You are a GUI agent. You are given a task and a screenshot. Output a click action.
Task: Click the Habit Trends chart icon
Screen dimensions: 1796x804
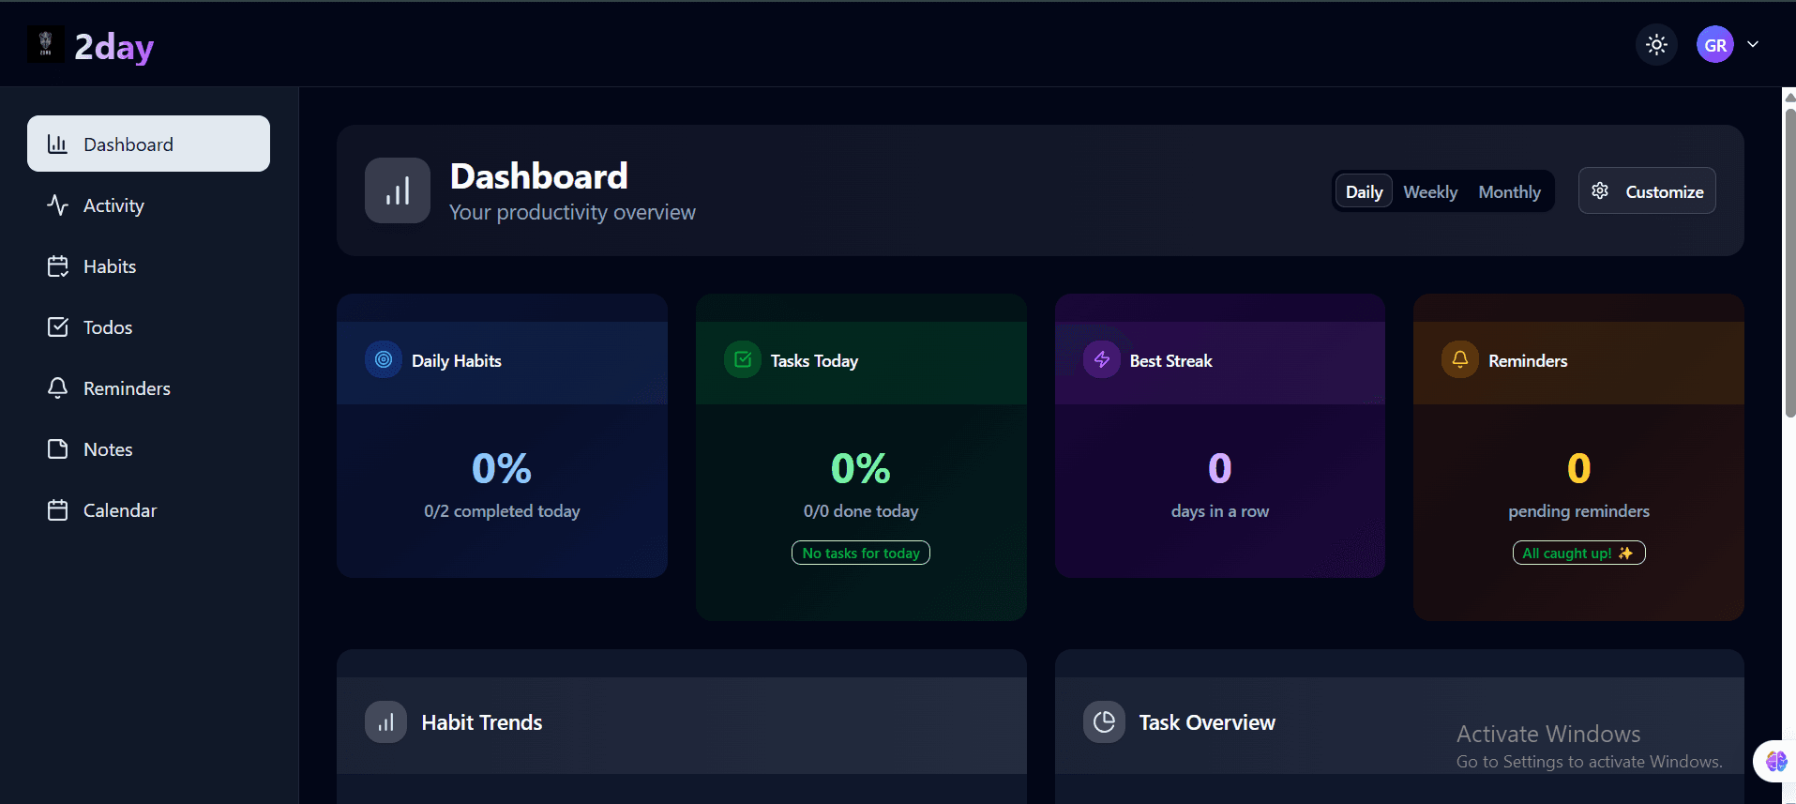385,722
